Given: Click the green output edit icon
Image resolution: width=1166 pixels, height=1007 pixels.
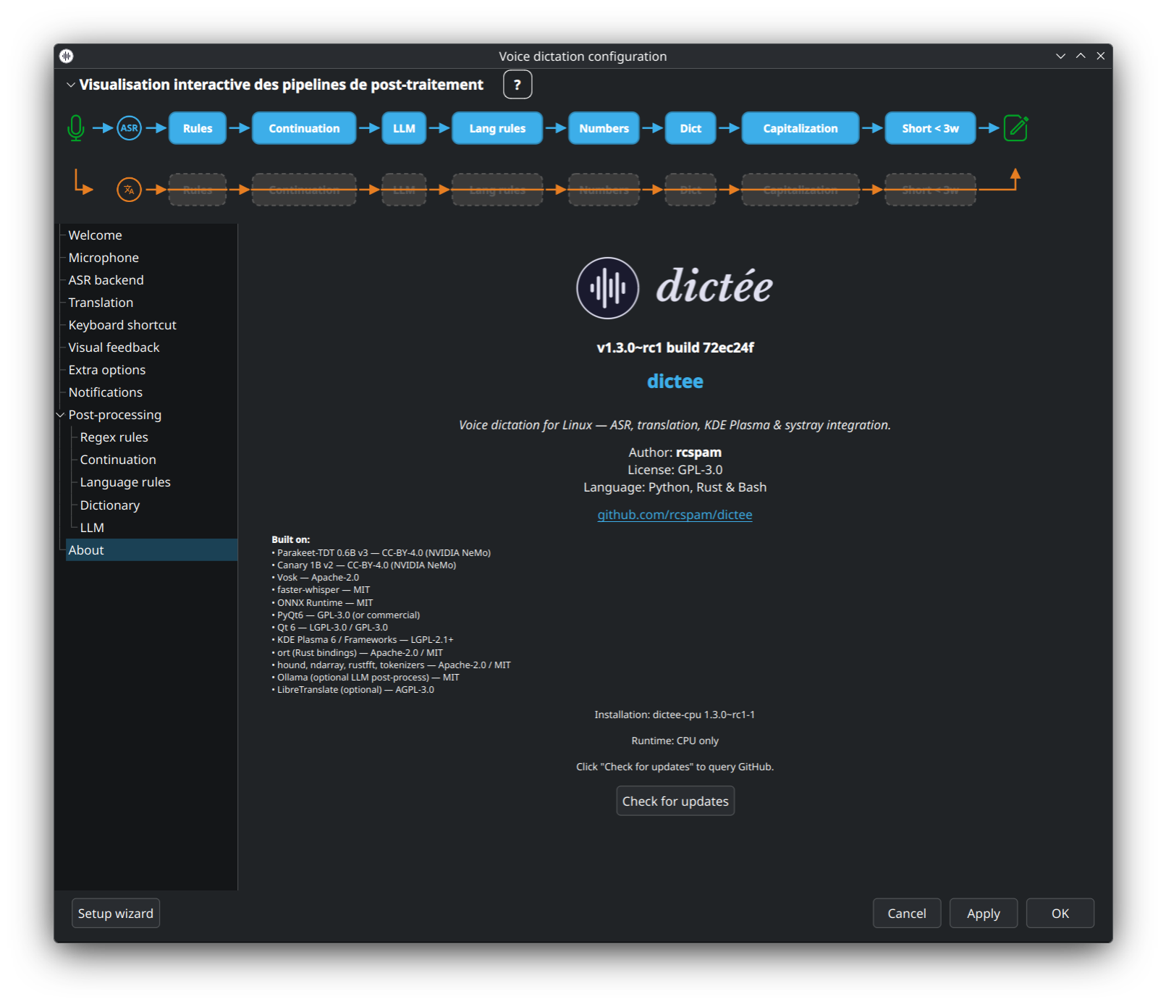Looking at the screenshot, I should pos(1016,128).
